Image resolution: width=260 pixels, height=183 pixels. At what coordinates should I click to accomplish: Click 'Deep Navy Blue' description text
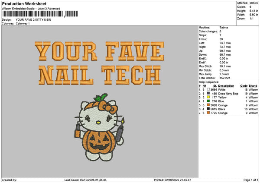point(228,94)
